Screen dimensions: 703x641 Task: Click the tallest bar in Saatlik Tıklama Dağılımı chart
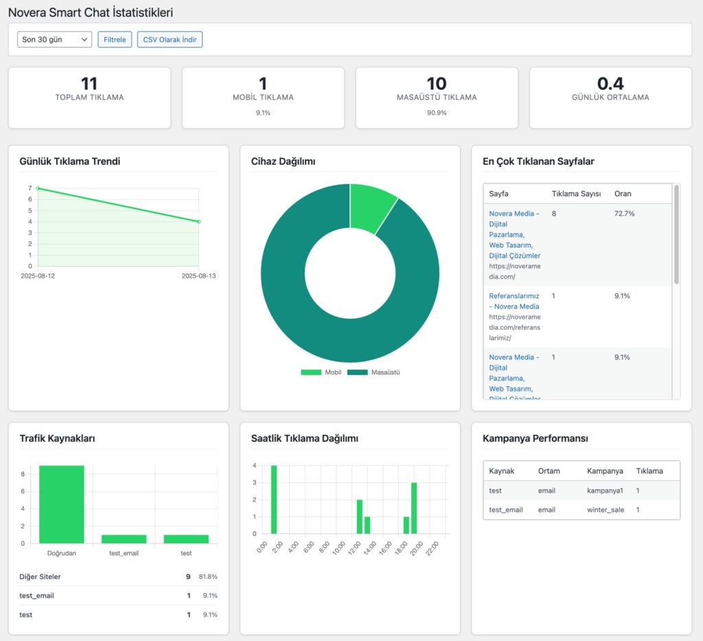point(274,499)
